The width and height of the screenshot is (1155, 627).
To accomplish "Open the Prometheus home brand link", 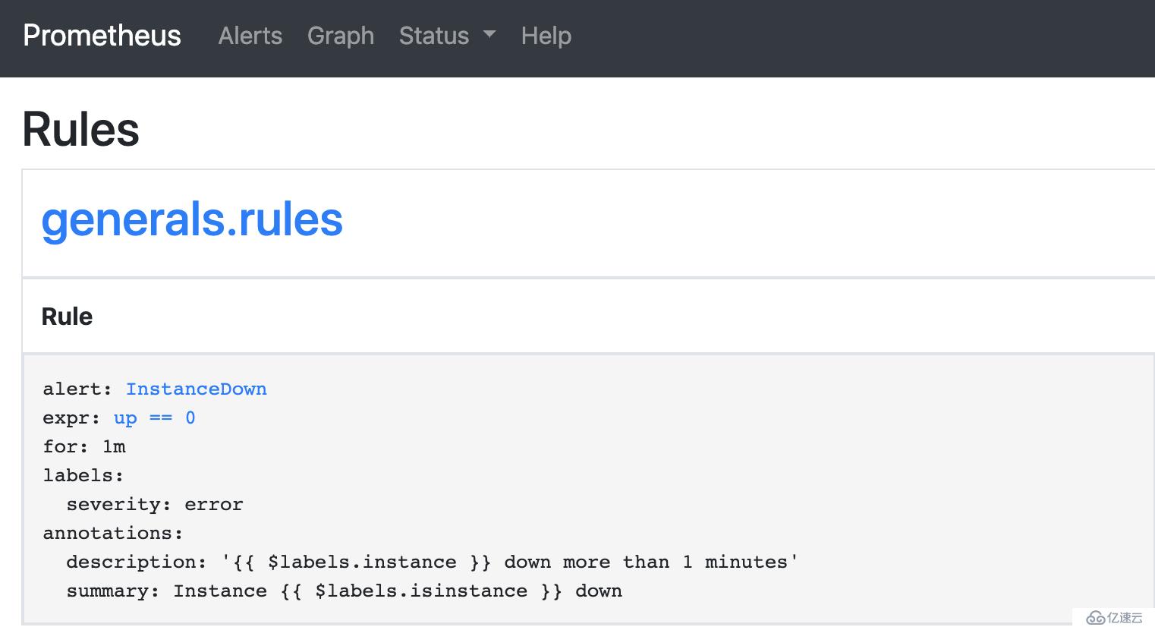I will 102,36.
